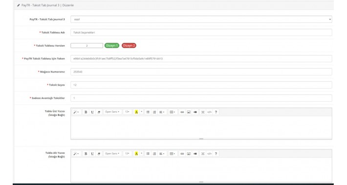Click the Mağaza Numaranız input field

click(x=201, y=72)
